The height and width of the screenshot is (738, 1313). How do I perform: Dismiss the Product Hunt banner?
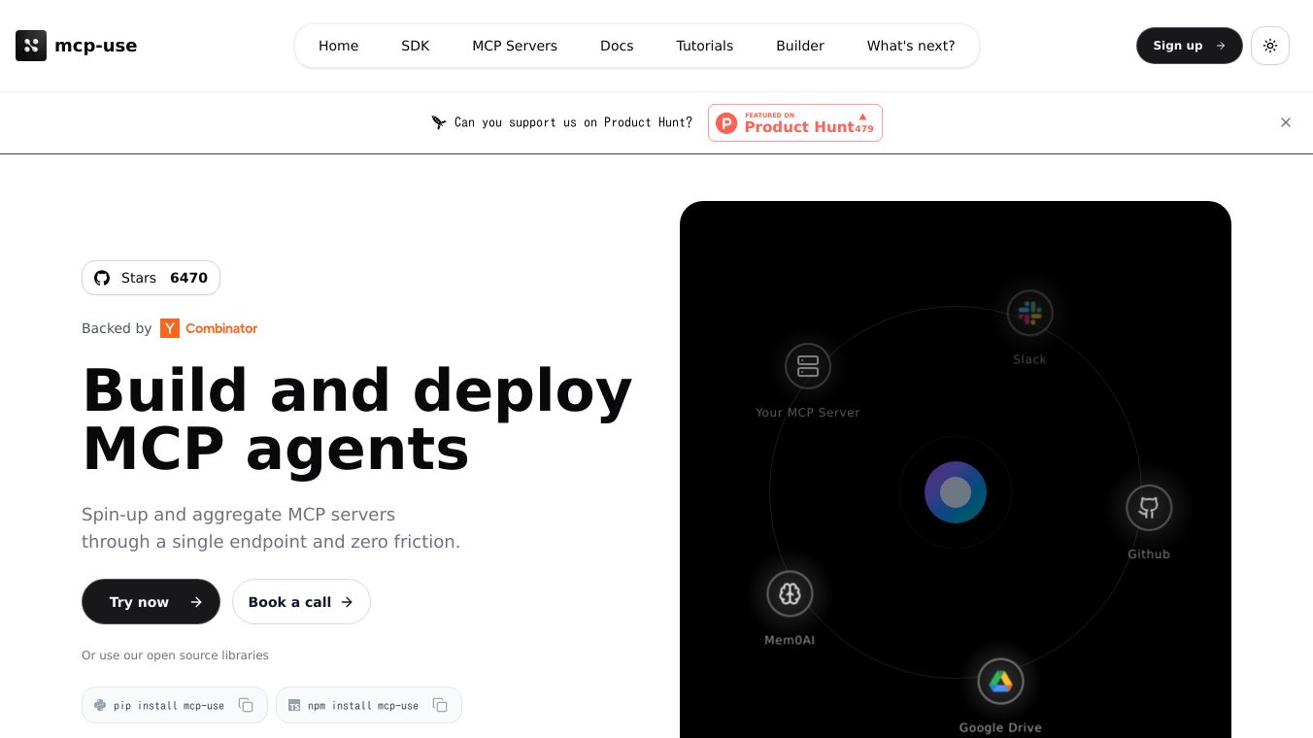(1286, 122)
